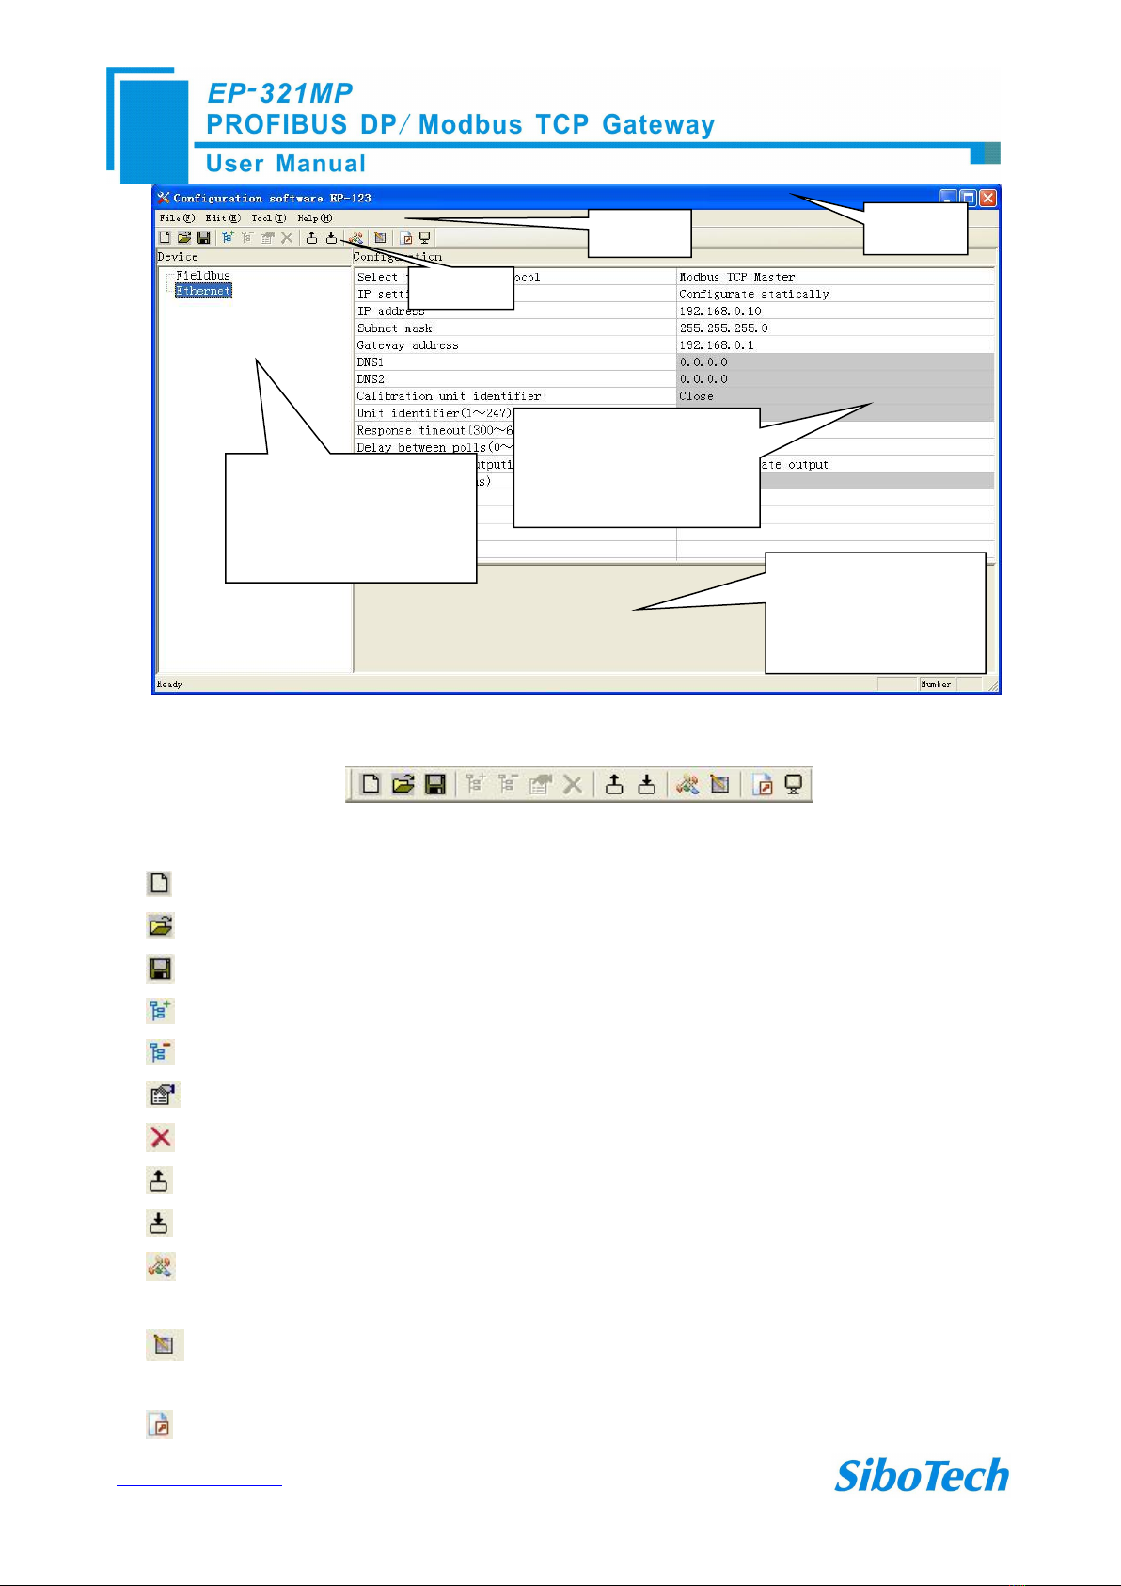Click Add node icon in the left legend list

pyautogui.click(x=160, y=1011)
